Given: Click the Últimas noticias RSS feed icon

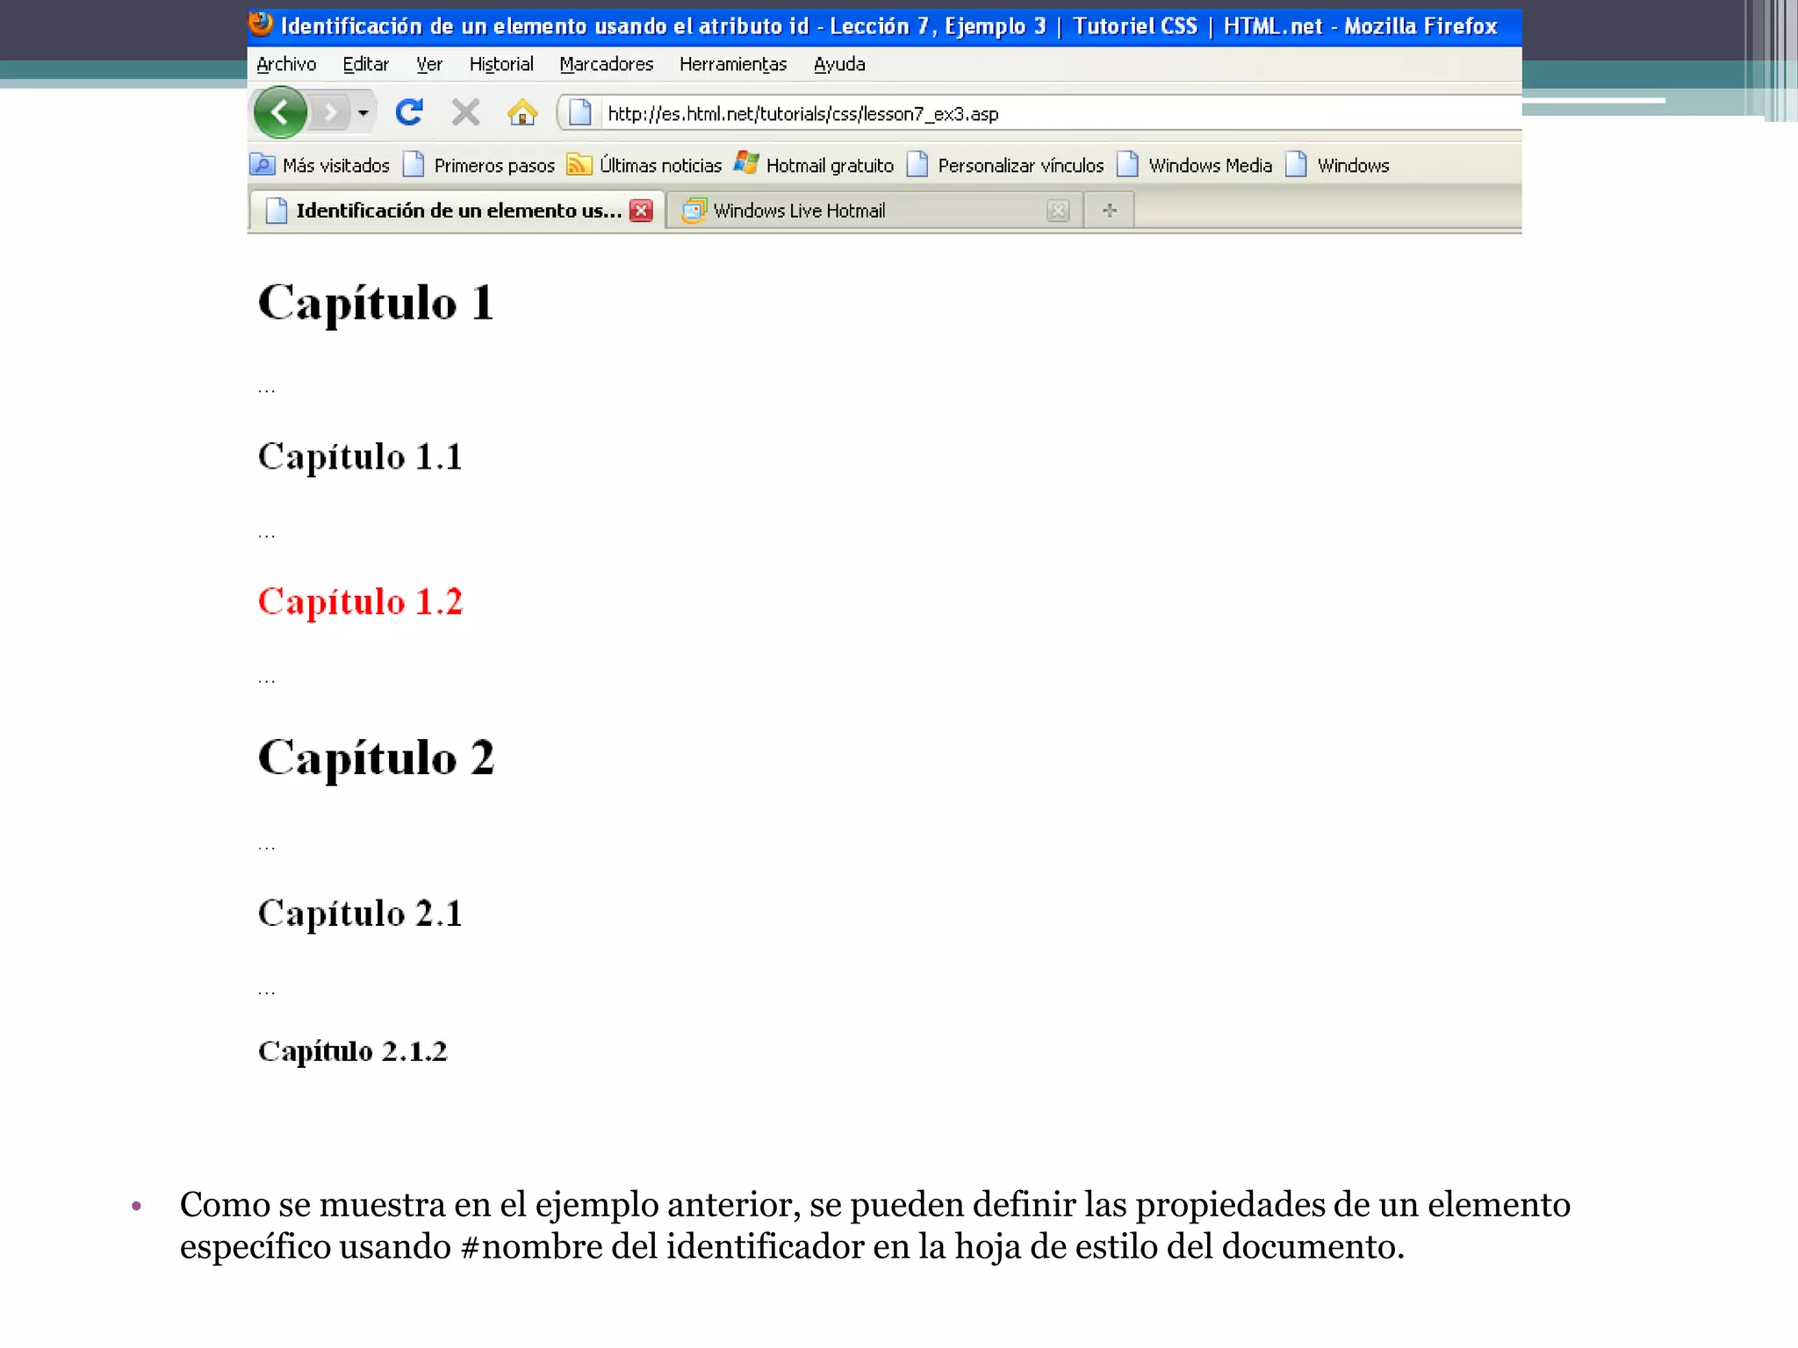Looking at the screenshot, I should pyautogui.click(x=579, y=164).
